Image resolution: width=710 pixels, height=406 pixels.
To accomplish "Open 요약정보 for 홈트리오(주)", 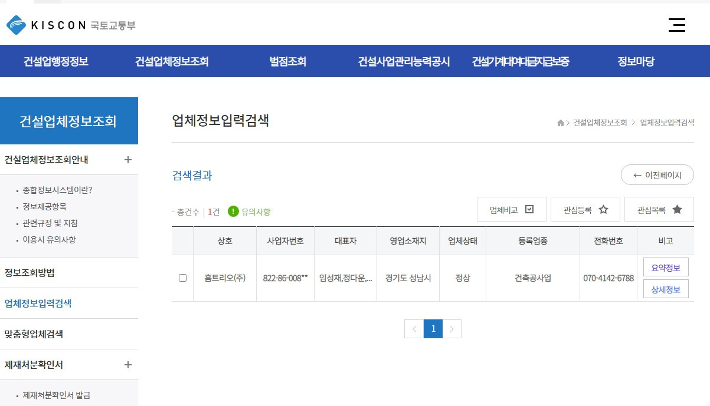I will [666, 268].
